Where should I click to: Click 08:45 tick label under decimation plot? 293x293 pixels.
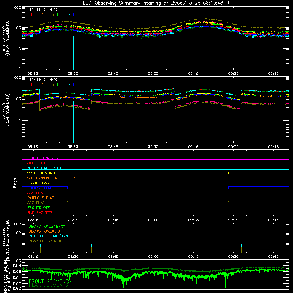[113, 257]
